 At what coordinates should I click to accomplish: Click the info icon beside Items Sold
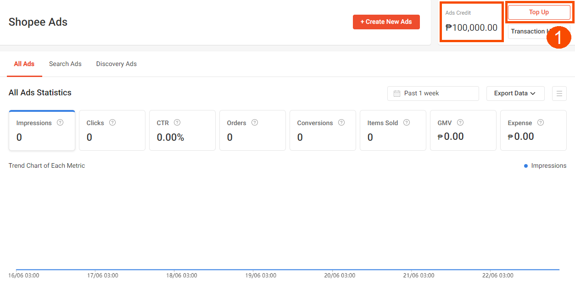click(x=407, y=123)
